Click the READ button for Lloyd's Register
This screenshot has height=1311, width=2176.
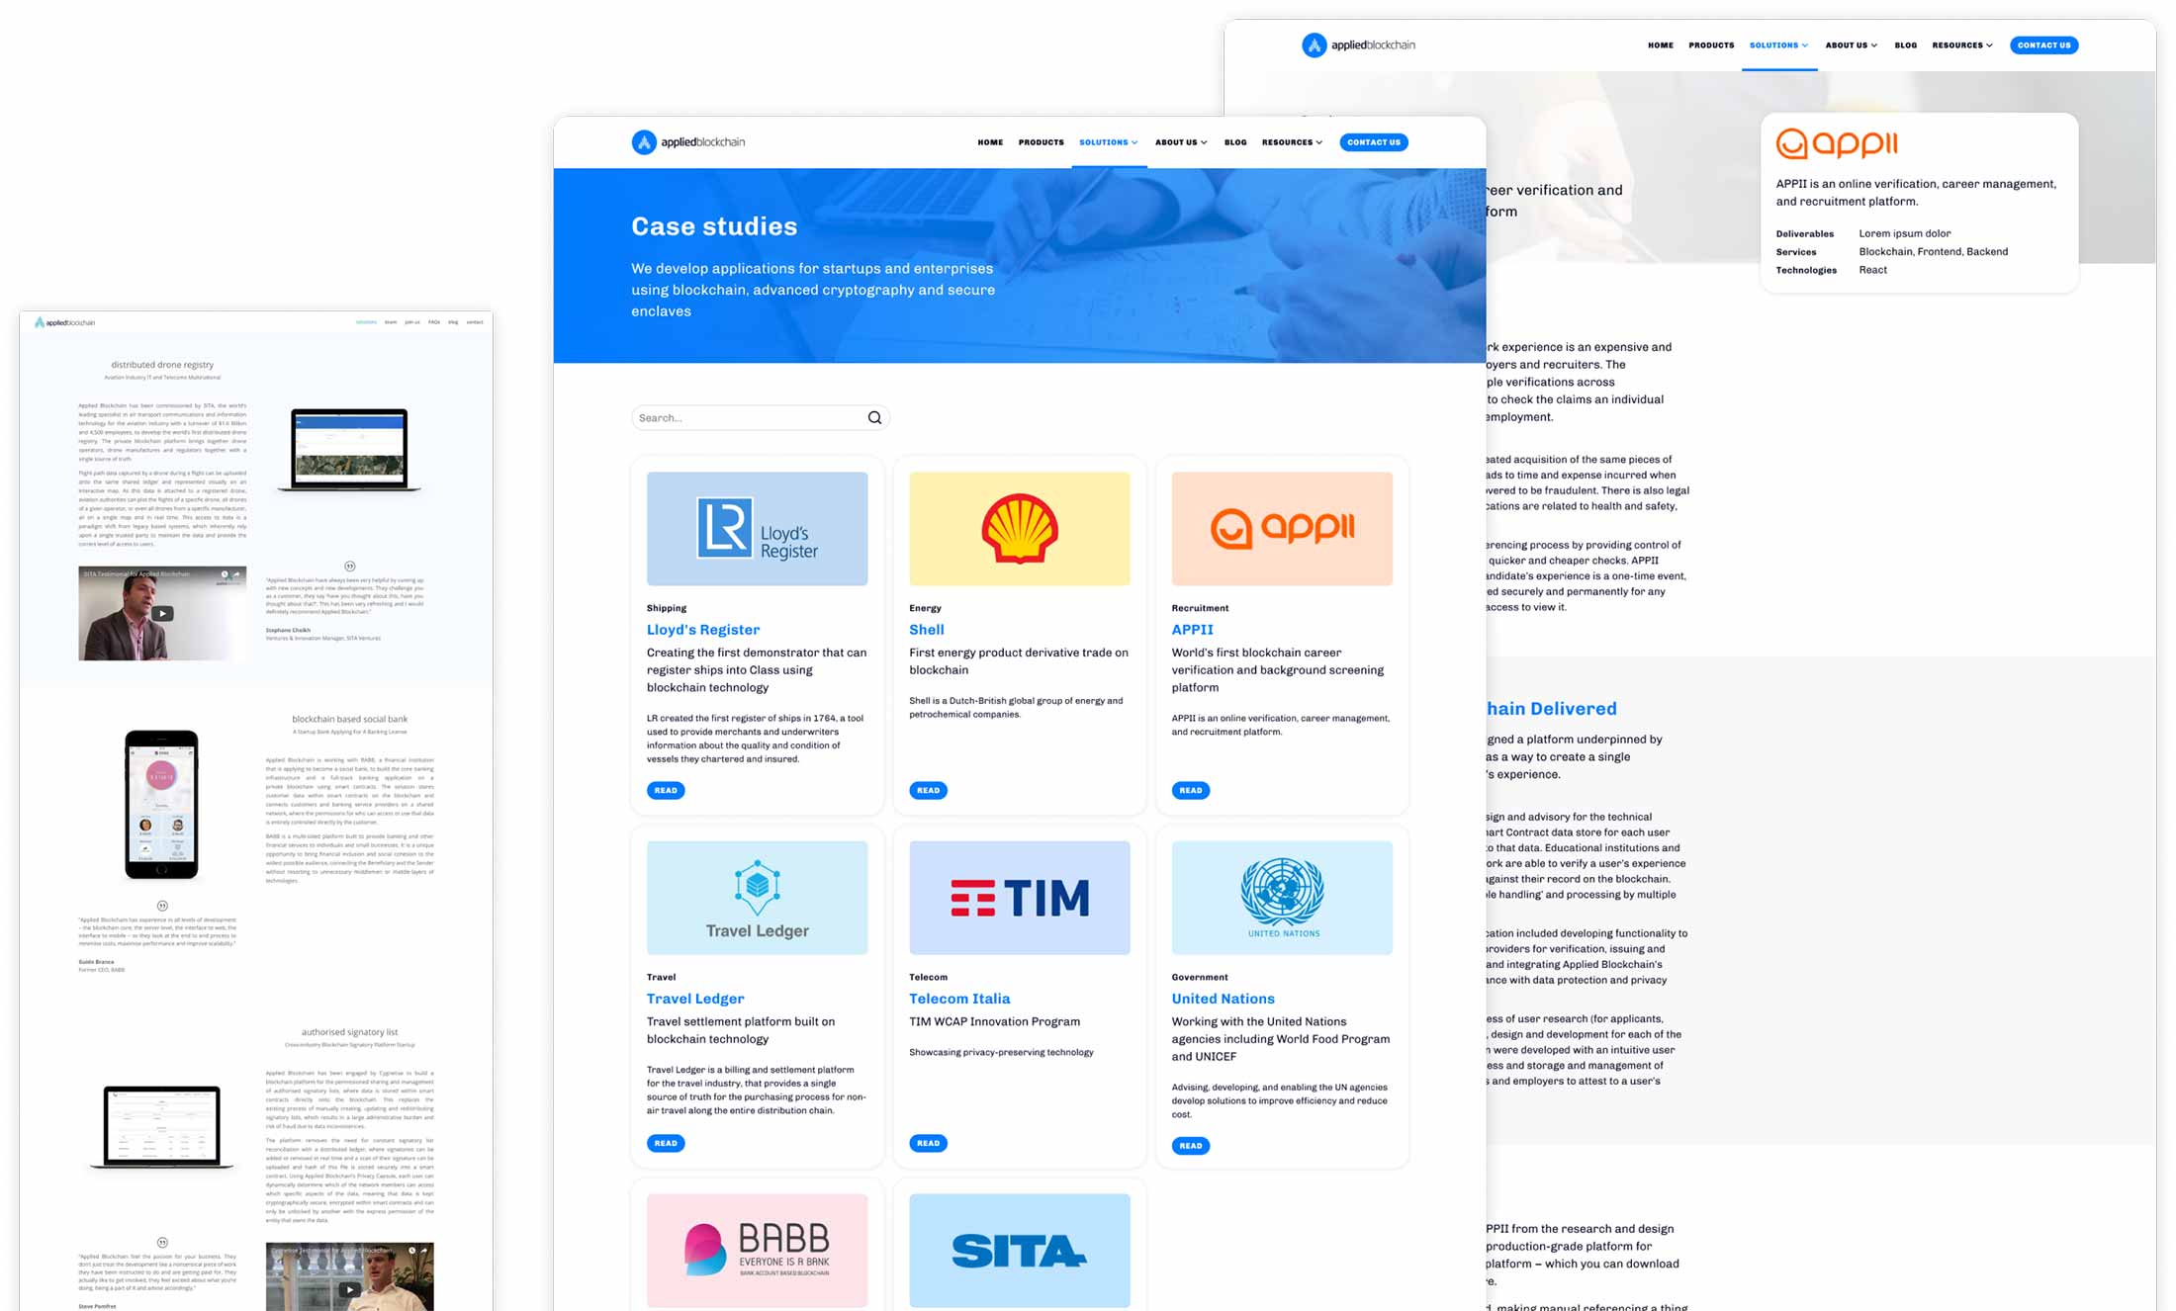point(666,789)
